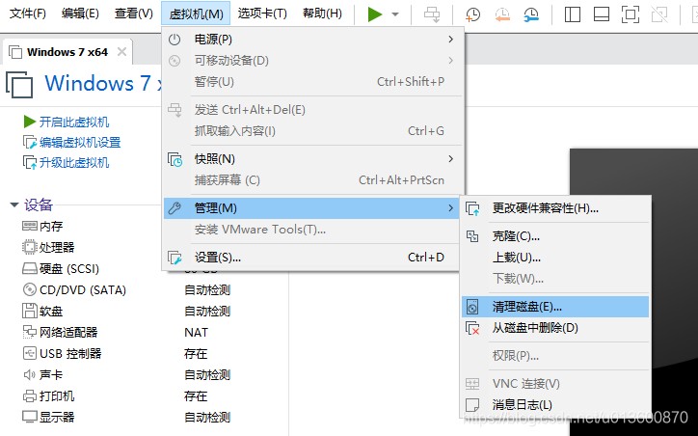Choose 上载(U)... in submenu
The height and width of the screenshot is (436, 698).
555,258
